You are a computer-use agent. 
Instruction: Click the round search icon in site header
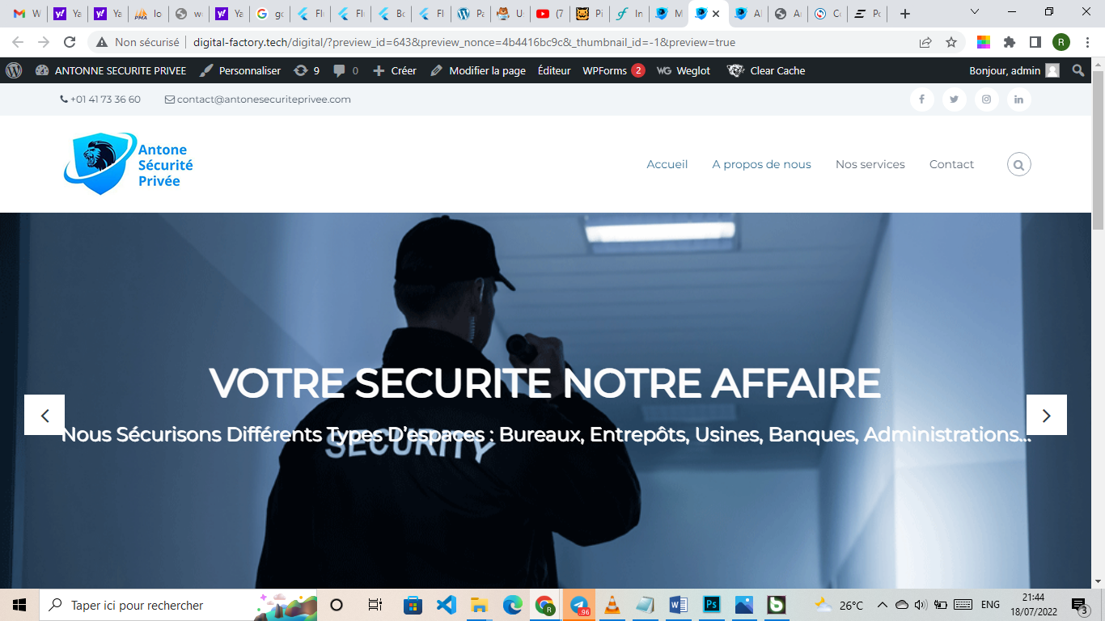[x=1018, y=165]
